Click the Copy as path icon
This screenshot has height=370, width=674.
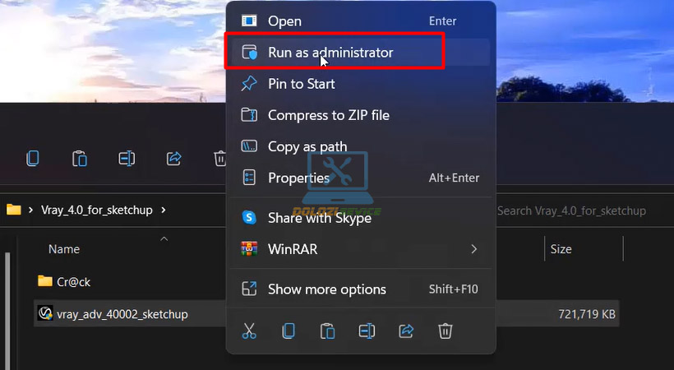pyautogui.click(x=249, y=146)
